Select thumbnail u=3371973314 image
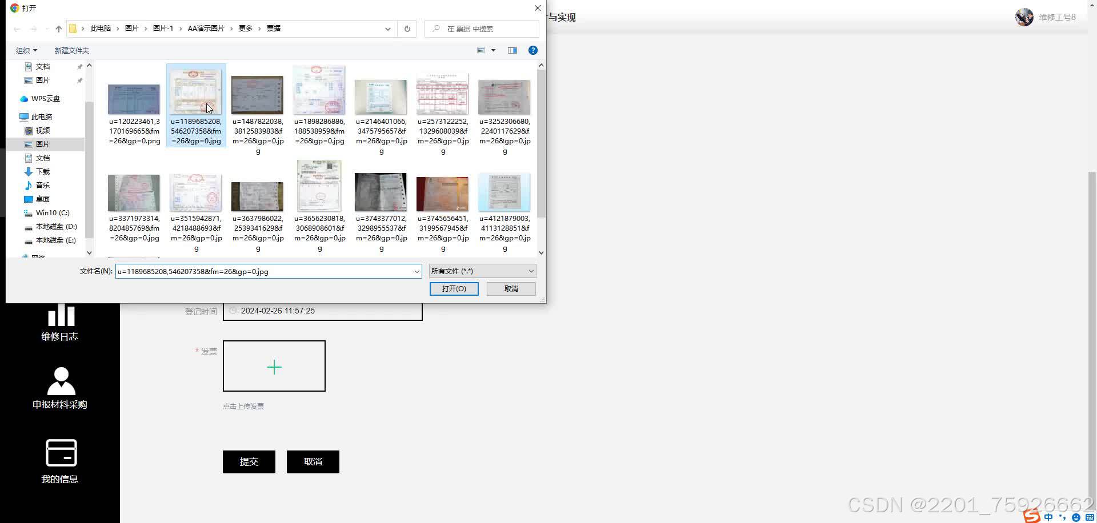Viewport: 1097px width, 523px height. point(134,193)
